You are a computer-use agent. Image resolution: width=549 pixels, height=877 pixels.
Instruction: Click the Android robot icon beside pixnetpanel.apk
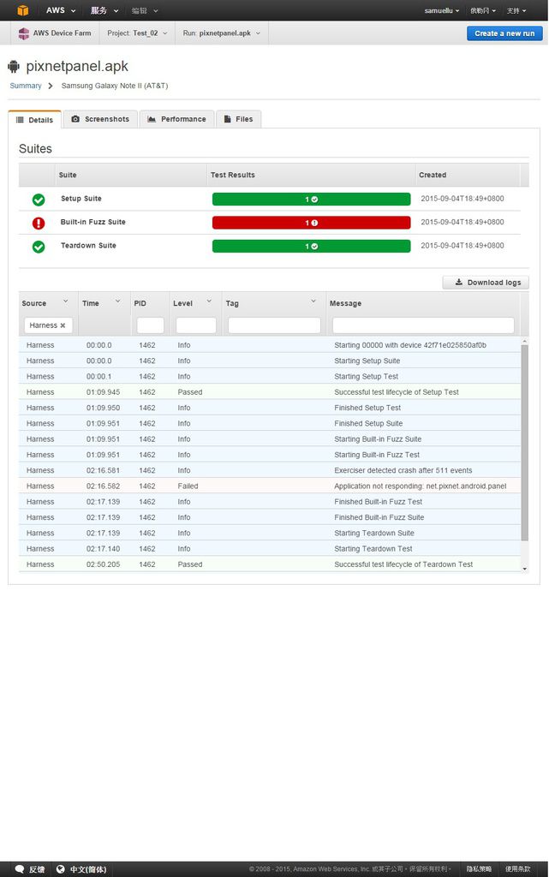pyautogui.click(x=14, y=67)
